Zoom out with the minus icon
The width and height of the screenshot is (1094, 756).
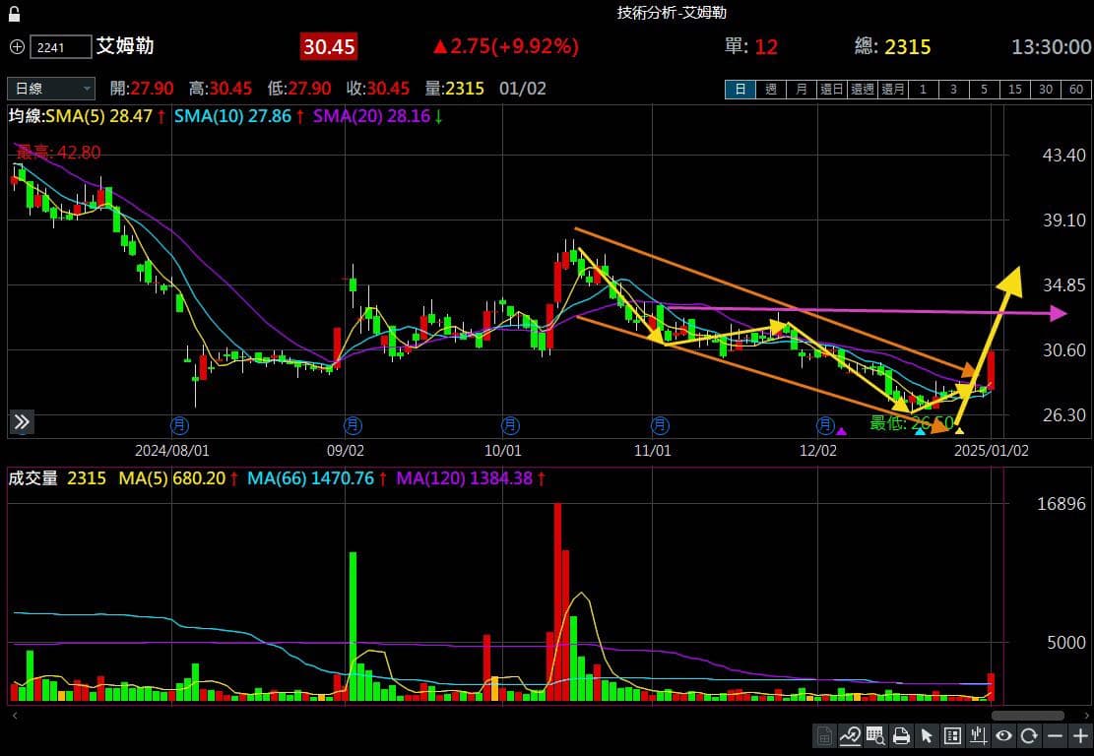[x=1055, y=735]
